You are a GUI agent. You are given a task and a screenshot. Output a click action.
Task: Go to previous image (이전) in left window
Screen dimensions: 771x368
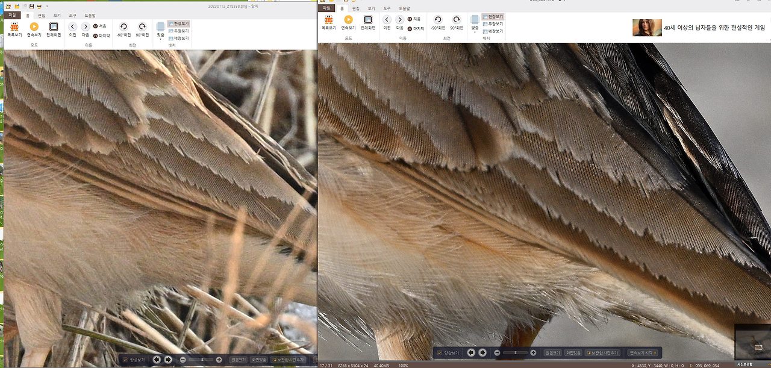click(72, 30)
